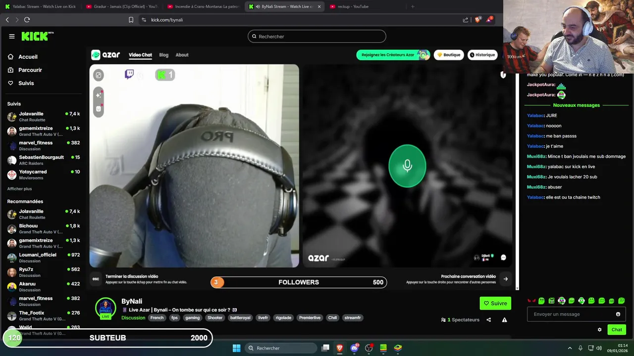This screenshot has height=356, width=634.
Task: Select the Premierlive tag
Action: [x=310, y=318]
